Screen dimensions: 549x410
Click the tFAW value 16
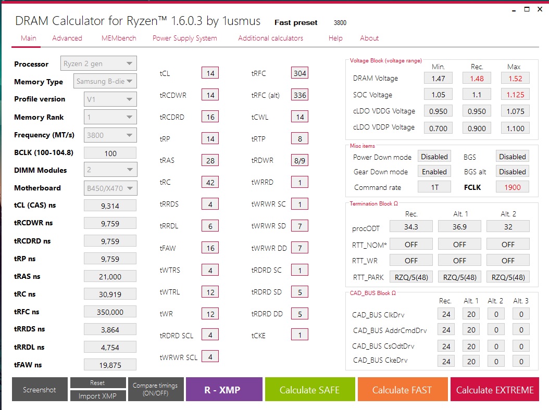[210, 248]
